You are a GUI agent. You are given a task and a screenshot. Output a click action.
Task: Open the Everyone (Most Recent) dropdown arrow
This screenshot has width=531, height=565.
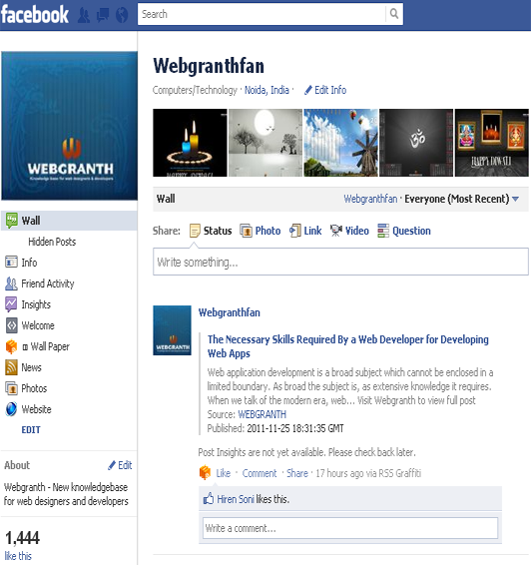[515, 199]
